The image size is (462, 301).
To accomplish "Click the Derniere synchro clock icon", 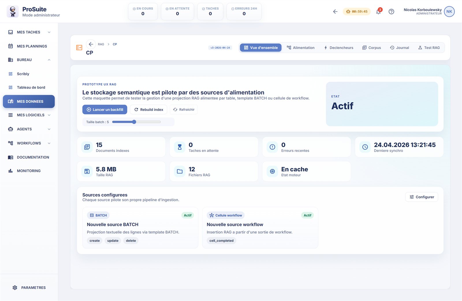I will 365,147.
